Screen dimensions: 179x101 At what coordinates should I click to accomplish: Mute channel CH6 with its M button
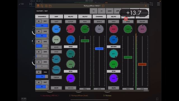pyautogui.click(x=39, y=72)
